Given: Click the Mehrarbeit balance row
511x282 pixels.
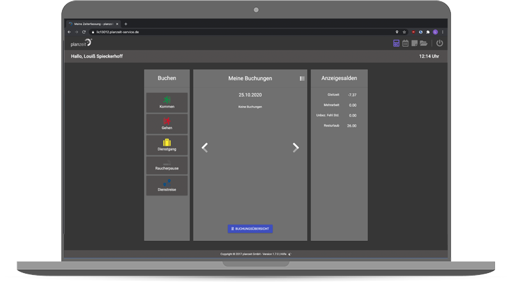Looking at the screenshot, I should 339,105.
